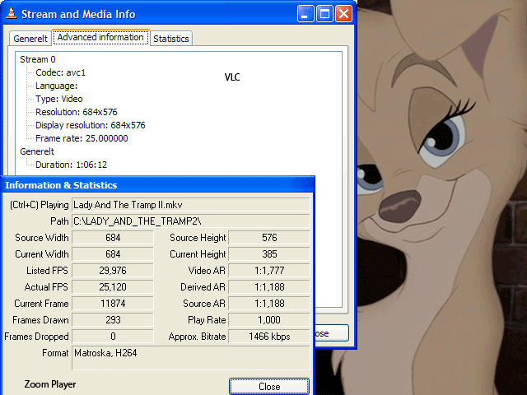This screenshot has width=527, height=395.
Task: Click the Frames Drawn value 293
Action: tap(113, 320)
